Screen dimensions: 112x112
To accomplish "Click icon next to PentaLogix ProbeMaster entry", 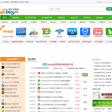I will click(39, 81).
